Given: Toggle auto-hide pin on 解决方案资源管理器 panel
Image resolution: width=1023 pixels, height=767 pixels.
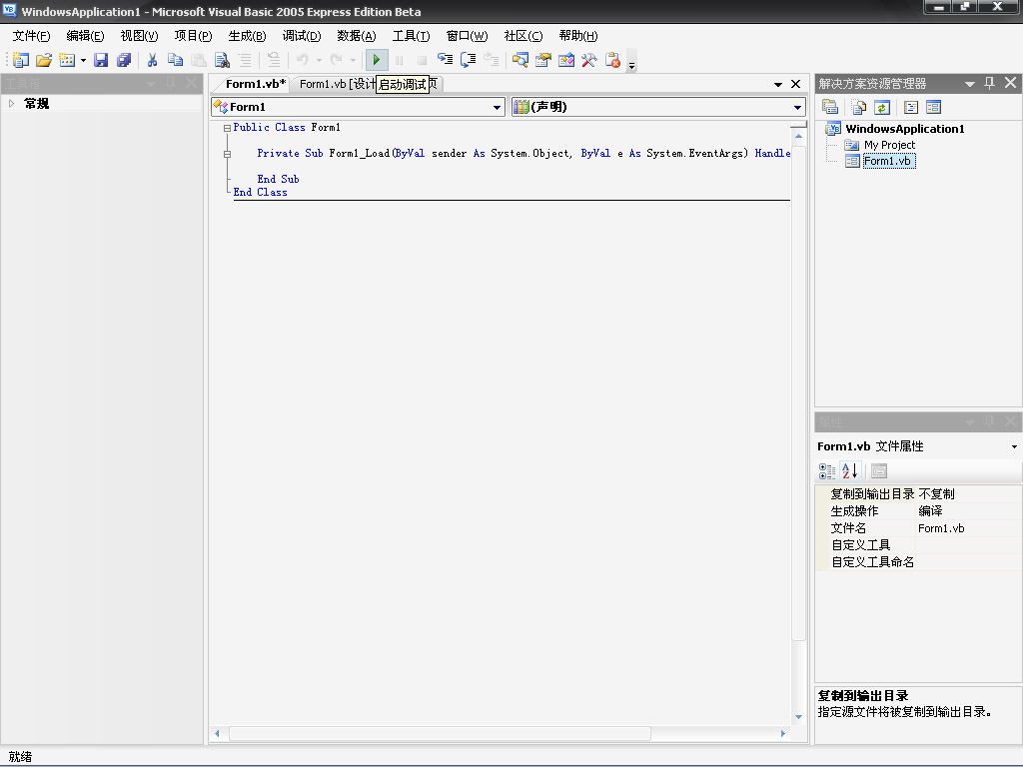Looking at the screenshot, I should click(x=990, y=83).
